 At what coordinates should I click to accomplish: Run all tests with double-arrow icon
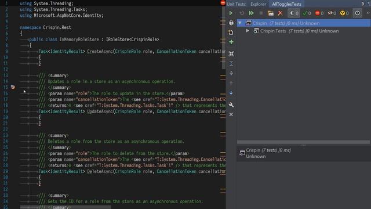pyautogui.click(x=251, y=13)
